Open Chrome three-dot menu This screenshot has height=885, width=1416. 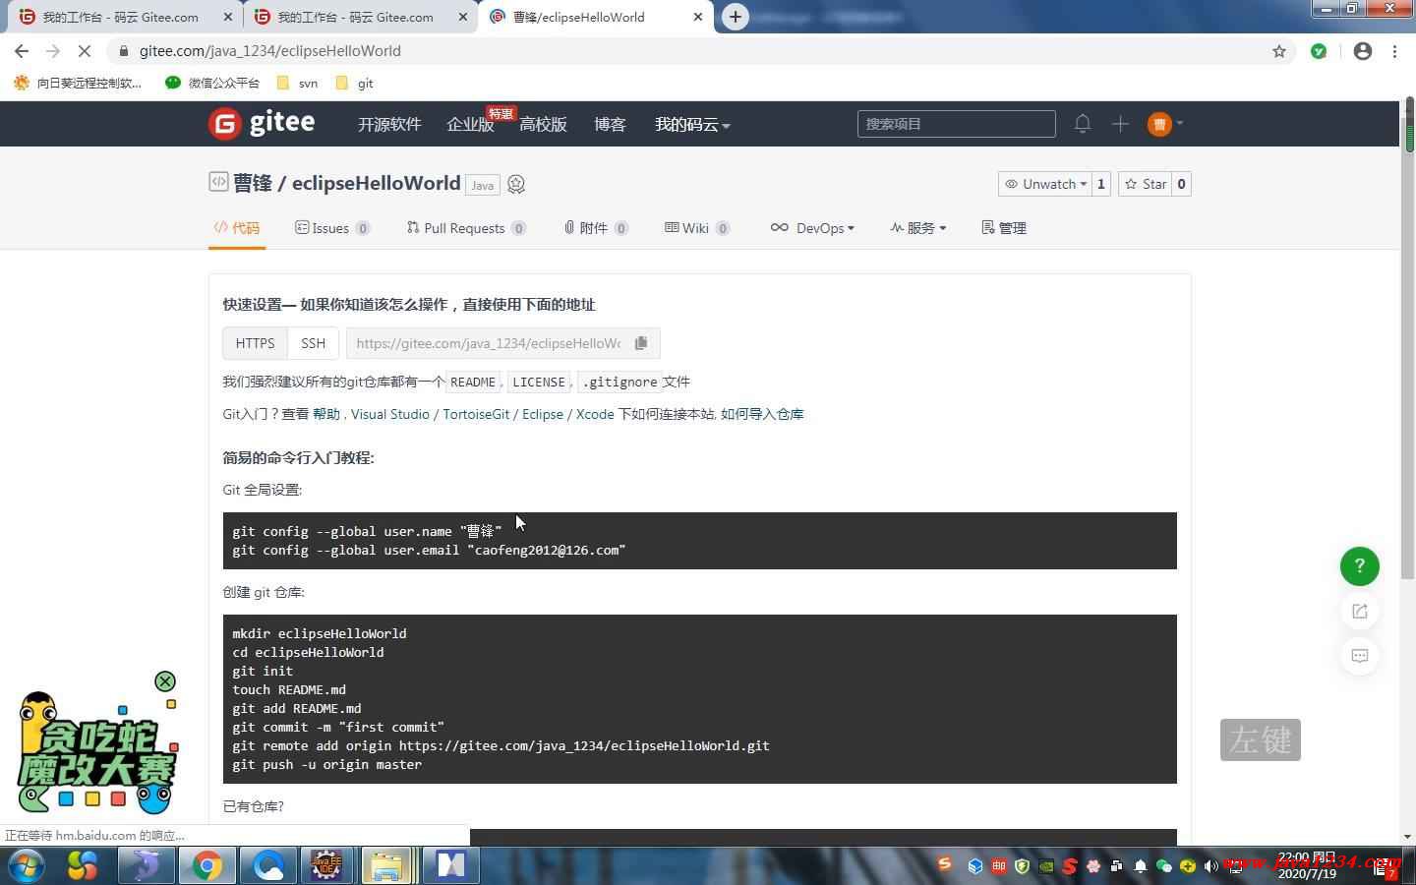point(1394,51)
